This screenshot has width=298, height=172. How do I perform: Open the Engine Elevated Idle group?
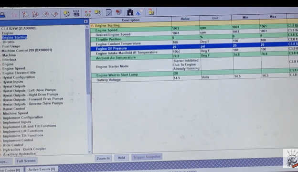coord(19,73)
